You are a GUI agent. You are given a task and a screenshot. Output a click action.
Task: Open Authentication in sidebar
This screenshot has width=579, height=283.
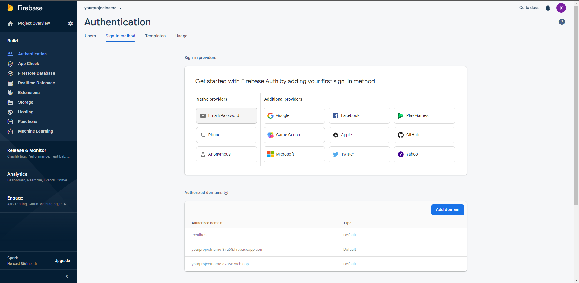coord(32,54)
